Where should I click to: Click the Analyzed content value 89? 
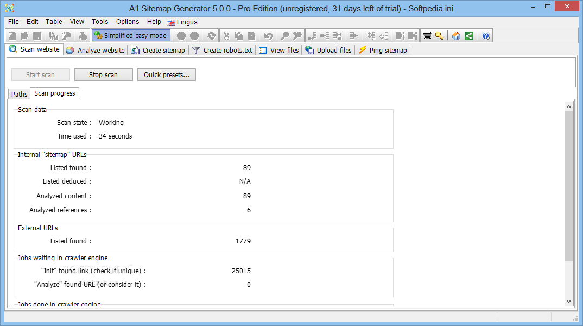[247, 196]
